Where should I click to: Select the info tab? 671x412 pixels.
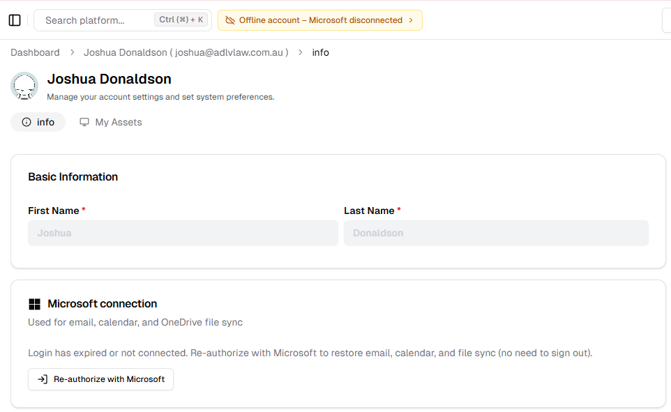(38, 122)
